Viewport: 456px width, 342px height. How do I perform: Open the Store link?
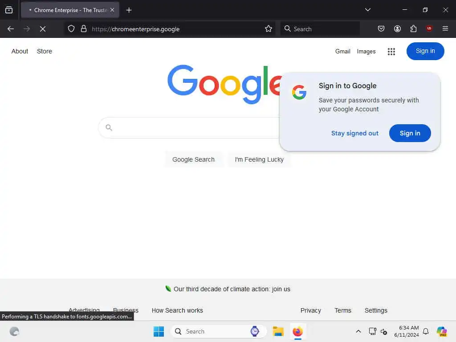coord(45,51)
